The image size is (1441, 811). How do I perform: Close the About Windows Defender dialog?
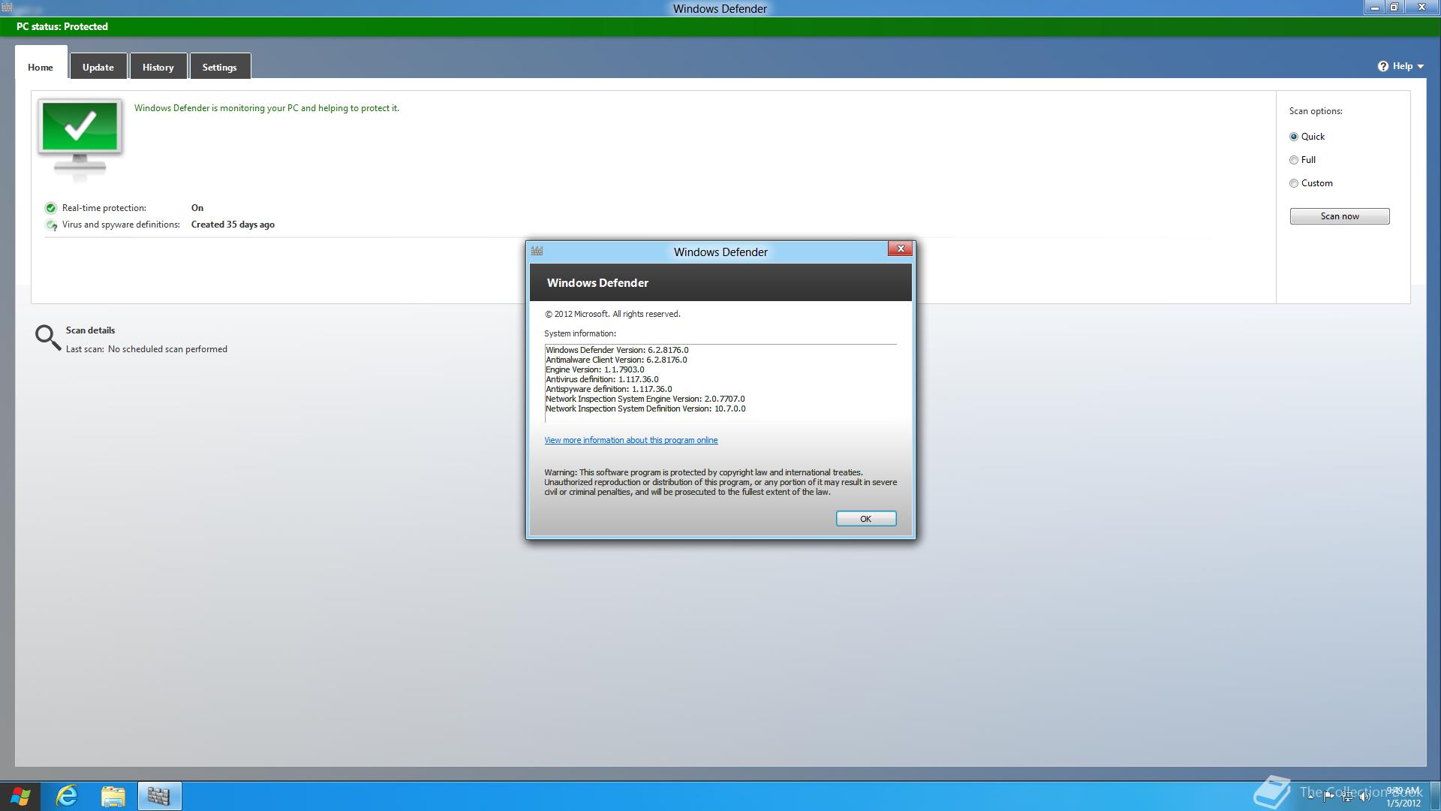pyautogui.click(x=901, y=249)
